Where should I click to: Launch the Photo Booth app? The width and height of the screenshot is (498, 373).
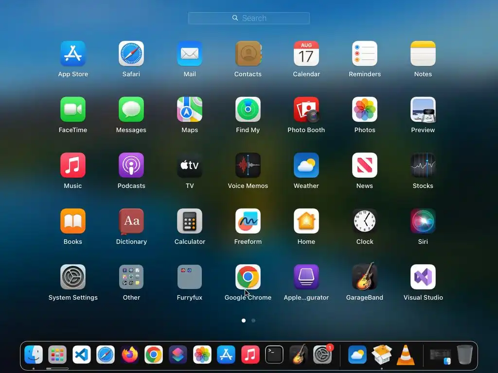(x=306, y=109)
